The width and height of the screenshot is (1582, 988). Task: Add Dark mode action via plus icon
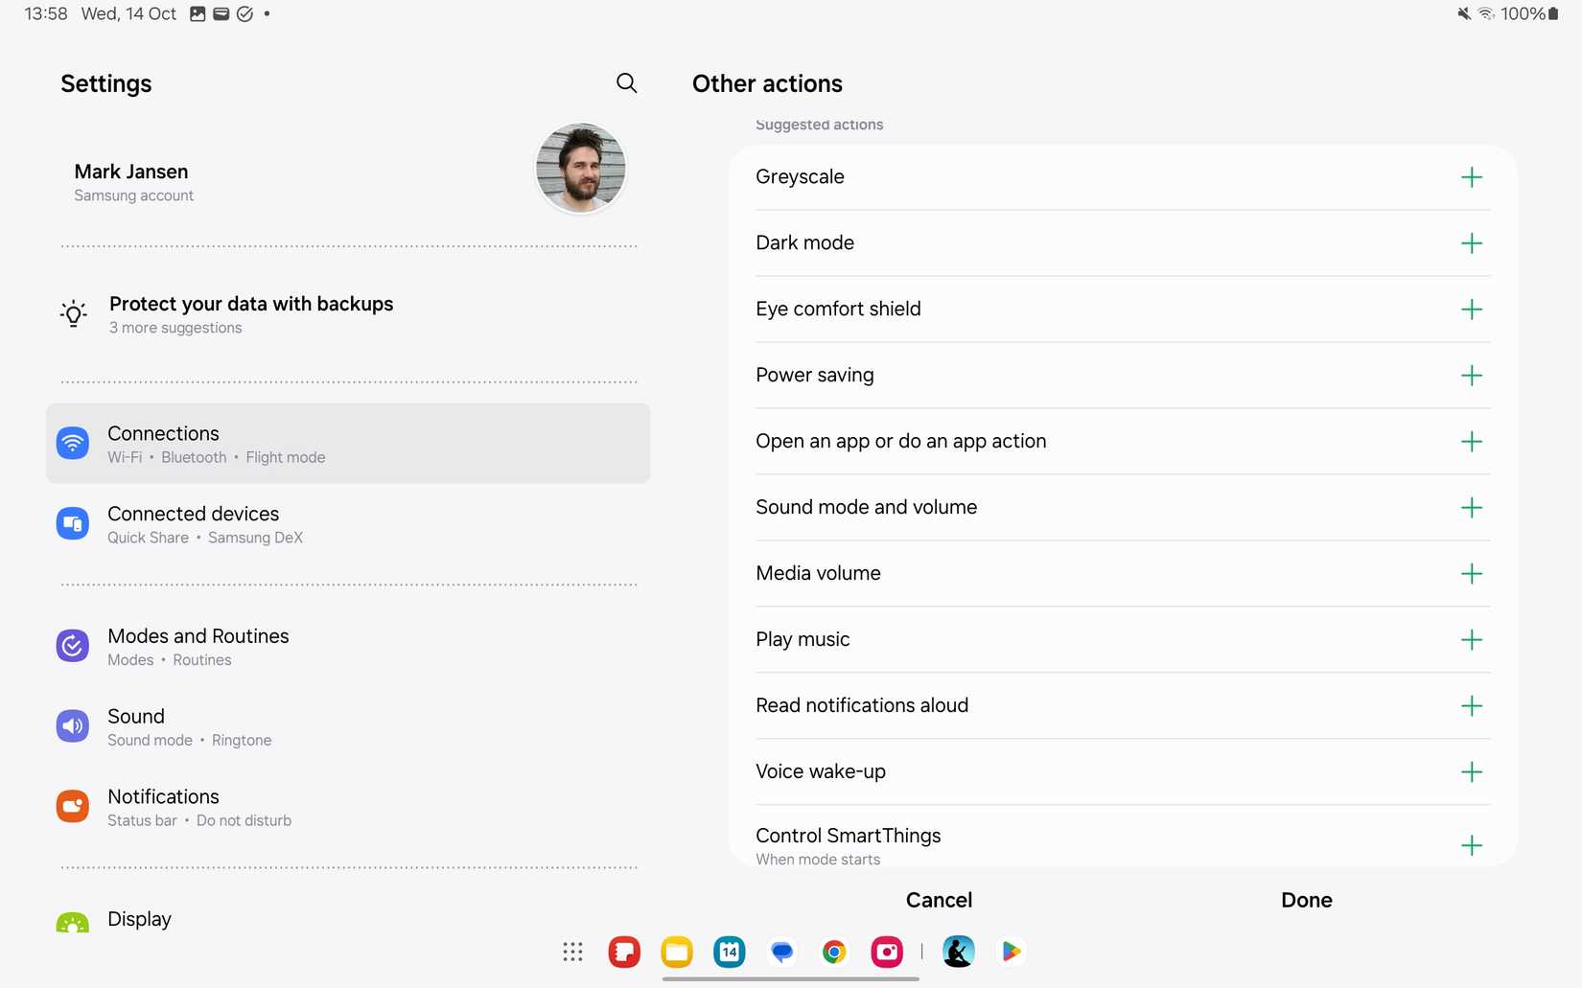[1471, 243]
